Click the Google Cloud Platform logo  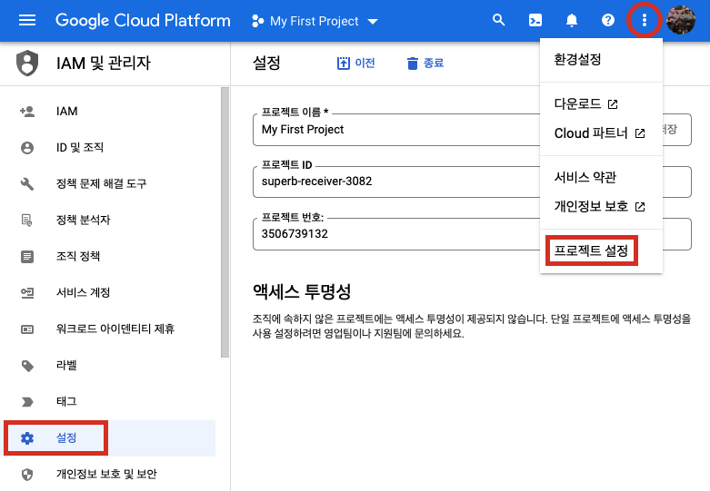click(143, 20)
